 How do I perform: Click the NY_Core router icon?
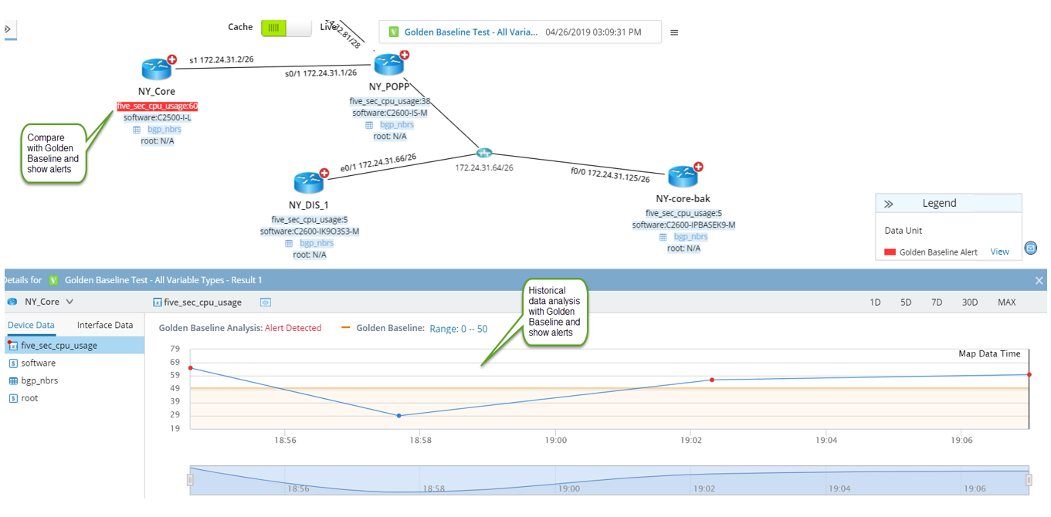[158, 69]
